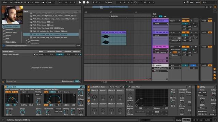Viewport: 218px width, 122px height.
Task: Start playback with the Play button
Action: click(80, 2)
